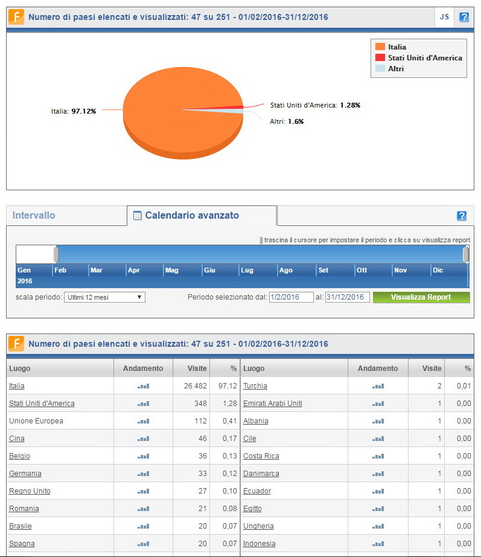Select Ago month on timeline
Image resolution: width=481 pixels, height=557 pixels.
click(285, 270)
